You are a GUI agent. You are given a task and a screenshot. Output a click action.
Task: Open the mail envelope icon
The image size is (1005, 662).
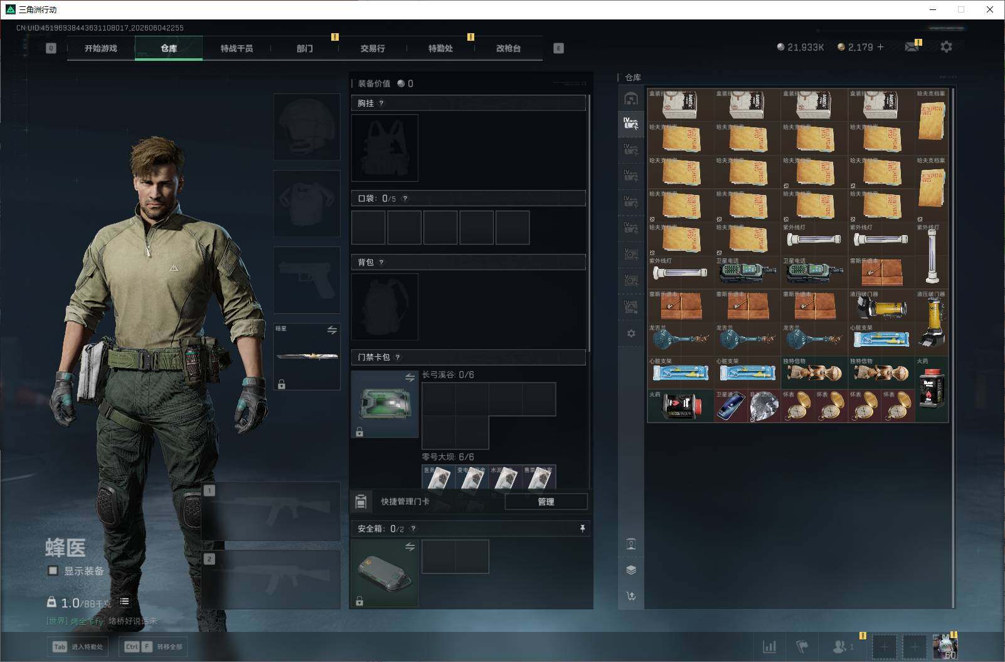click(912, 47)
